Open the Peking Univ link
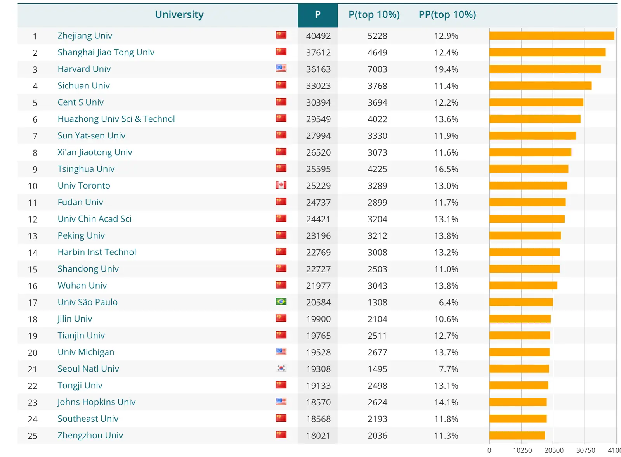The image size is (621, 457). 81,235
